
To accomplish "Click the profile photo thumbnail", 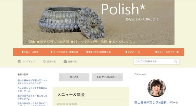I will [x=156, y=88].
